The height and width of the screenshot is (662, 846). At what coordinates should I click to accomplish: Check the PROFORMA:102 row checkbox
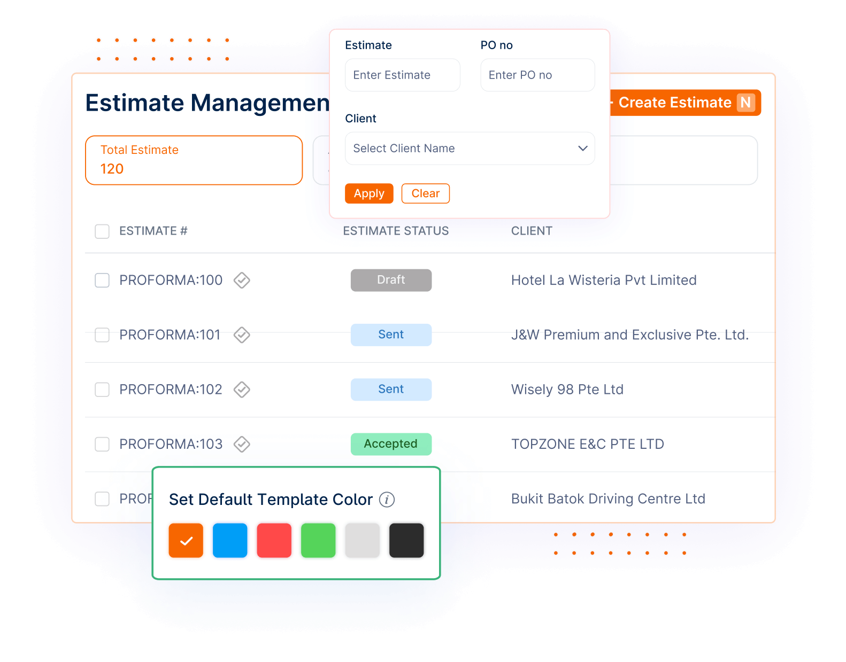pos(102,390)
